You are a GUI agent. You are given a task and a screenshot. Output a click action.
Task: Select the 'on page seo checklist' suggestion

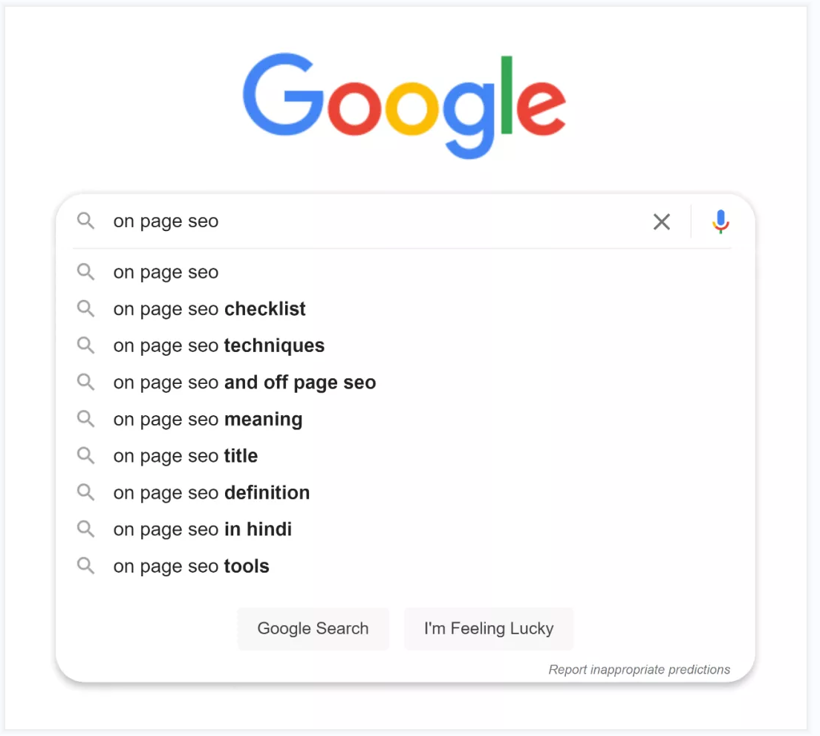point(209,308)
